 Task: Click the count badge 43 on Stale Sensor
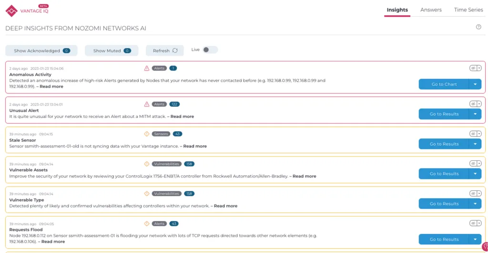(x=177, y=134)
